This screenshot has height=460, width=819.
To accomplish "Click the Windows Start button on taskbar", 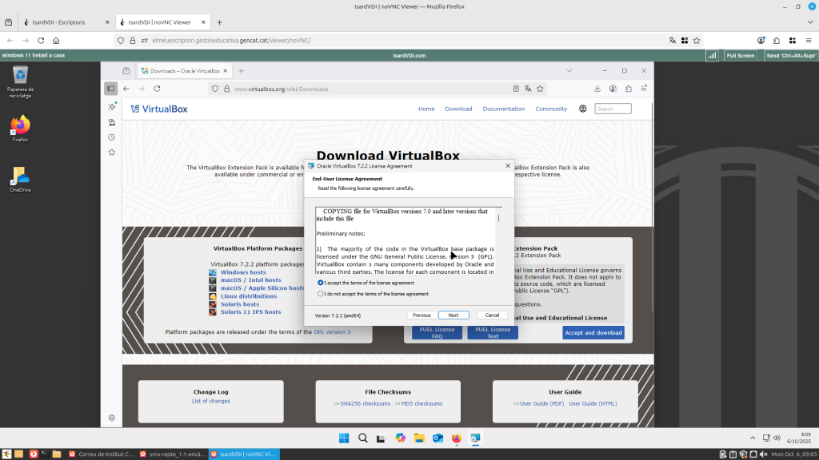I will (343, 438).
